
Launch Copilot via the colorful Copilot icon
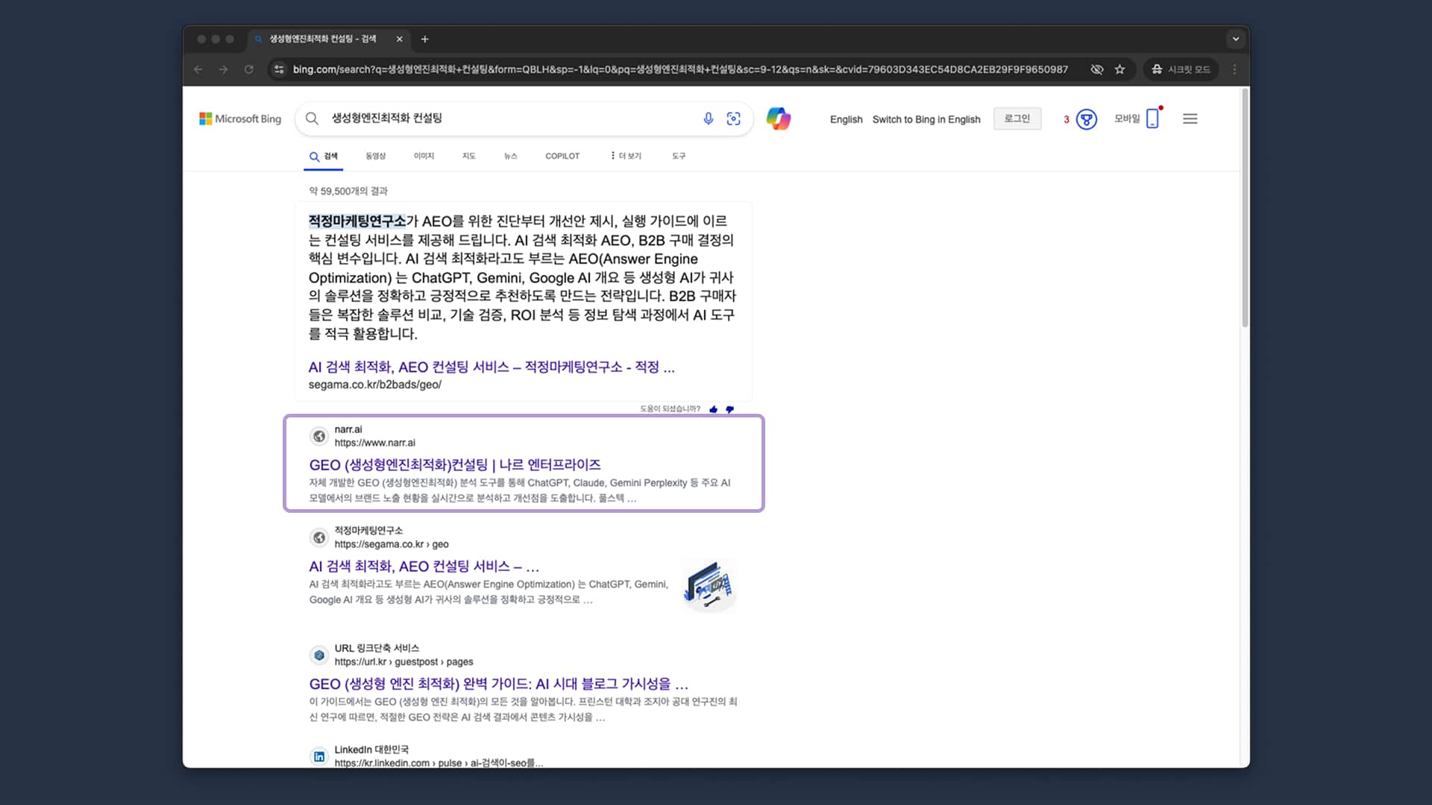[779, 118]
